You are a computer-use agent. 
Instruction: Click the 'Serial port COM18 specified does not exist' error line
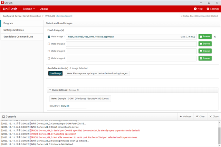pyautogui.click(x=70, y=130)
